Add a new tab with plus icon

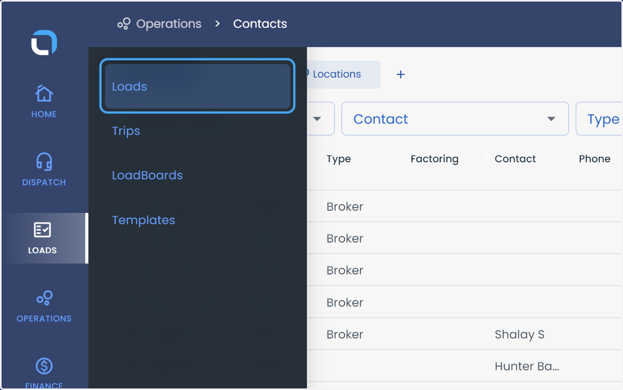click(x=401, y=74)
